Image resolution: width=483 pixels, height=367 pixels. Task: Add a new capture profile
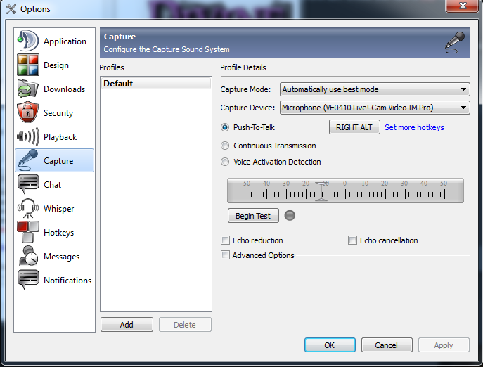(x=127, y=325)
